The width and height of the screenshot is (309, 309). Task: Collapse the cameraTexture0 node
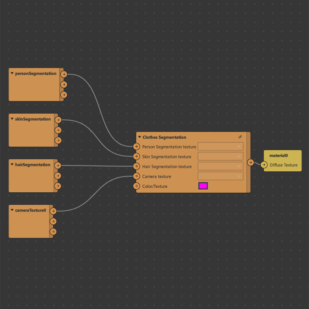point(12,210)
